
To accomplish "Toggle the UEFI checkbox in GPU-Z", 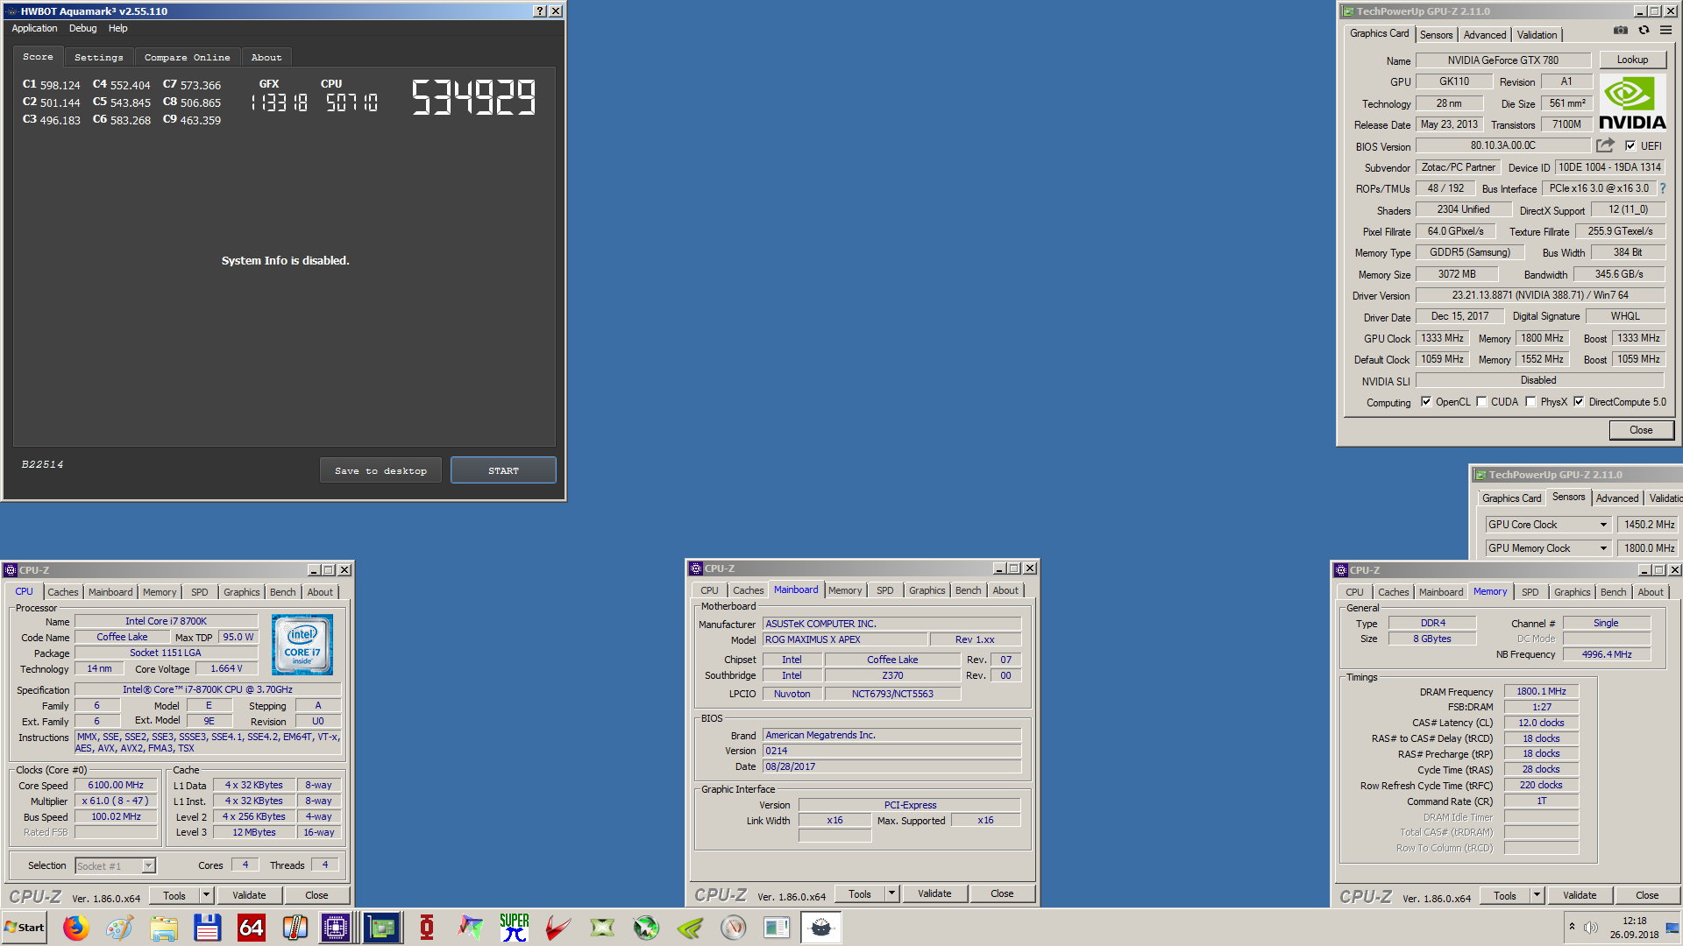I will pyautogui.click(x=1630, y=146).
